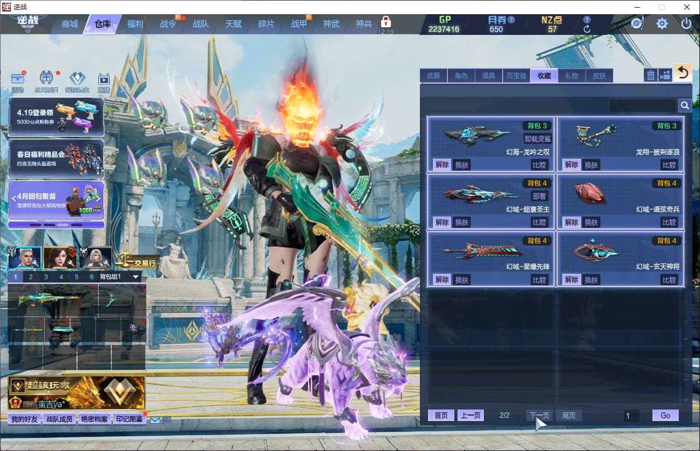This screenshot has width=700, height=451.
Task: Switch to the 商城 tab
Action: [x=70, y=24]
